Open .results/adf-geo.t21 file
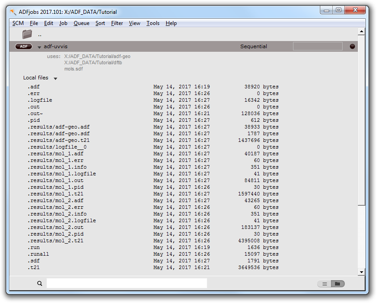The image size is (377, 303). (59, 140)
